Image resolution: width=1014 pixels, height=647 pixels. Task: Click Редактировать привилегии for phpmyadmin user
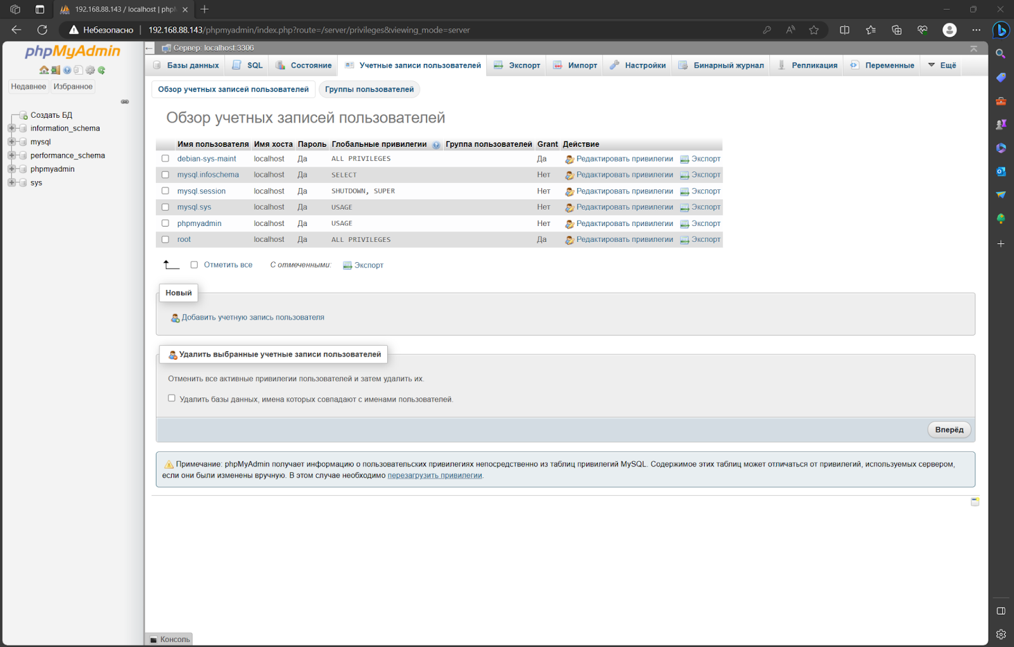(624, 223)
